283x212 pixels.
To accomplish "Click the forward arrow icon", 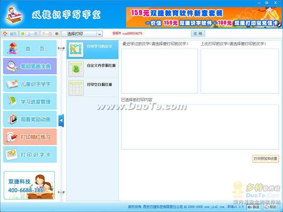I will pos(57,34).
